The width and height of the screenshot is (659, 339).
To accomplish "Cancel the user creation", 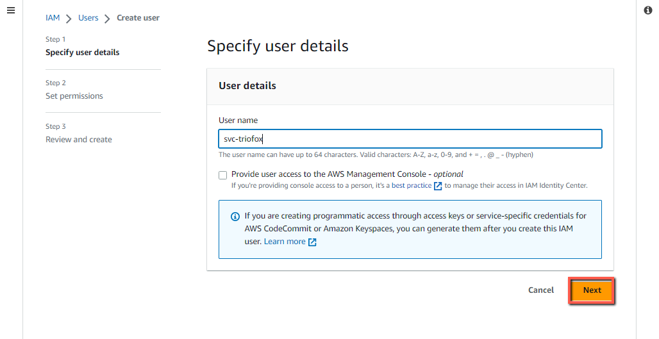I will [541, 290].
